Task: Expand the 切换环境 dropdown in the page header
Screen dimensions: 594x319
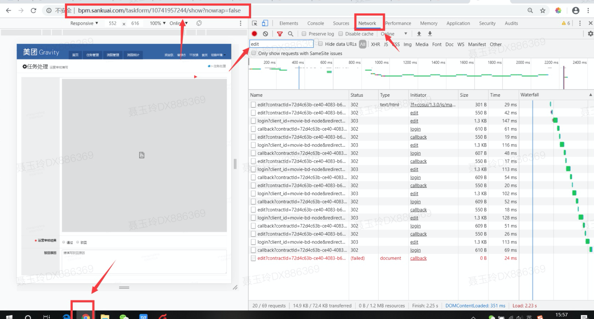Action: pyautogui.click(x=218, y=55)
